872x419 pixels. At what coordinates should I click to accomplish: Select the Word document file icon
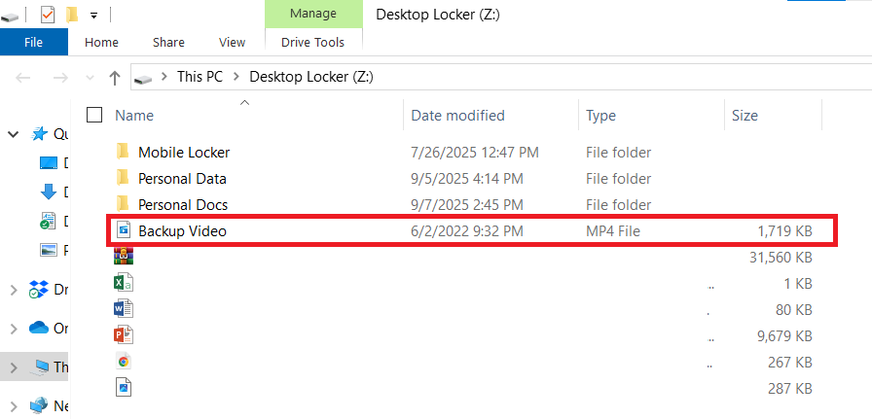point(124,309)
